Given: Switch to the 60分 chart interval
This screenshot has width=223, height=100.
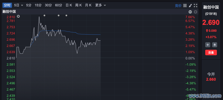Looking at the screenshot, I should (59, 5).
